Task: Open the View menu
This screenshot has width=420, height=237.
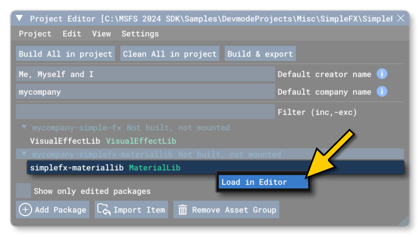Action: [101, 34]
